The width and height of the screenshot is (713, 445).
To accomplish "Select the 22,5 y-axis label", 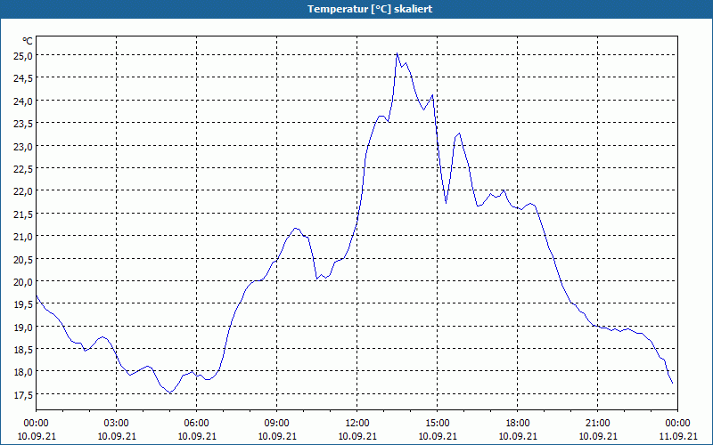I will point(24,169).
